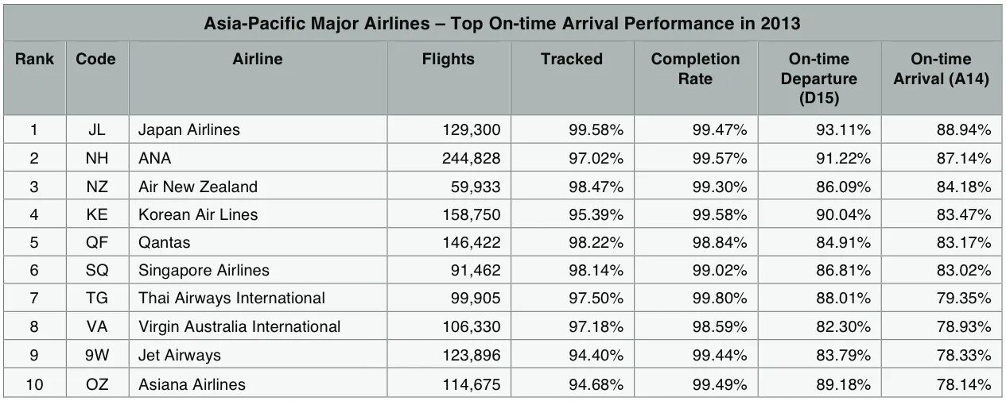Click the Airline column header
Screen dimensions: 1006x401
pos(257,60)
